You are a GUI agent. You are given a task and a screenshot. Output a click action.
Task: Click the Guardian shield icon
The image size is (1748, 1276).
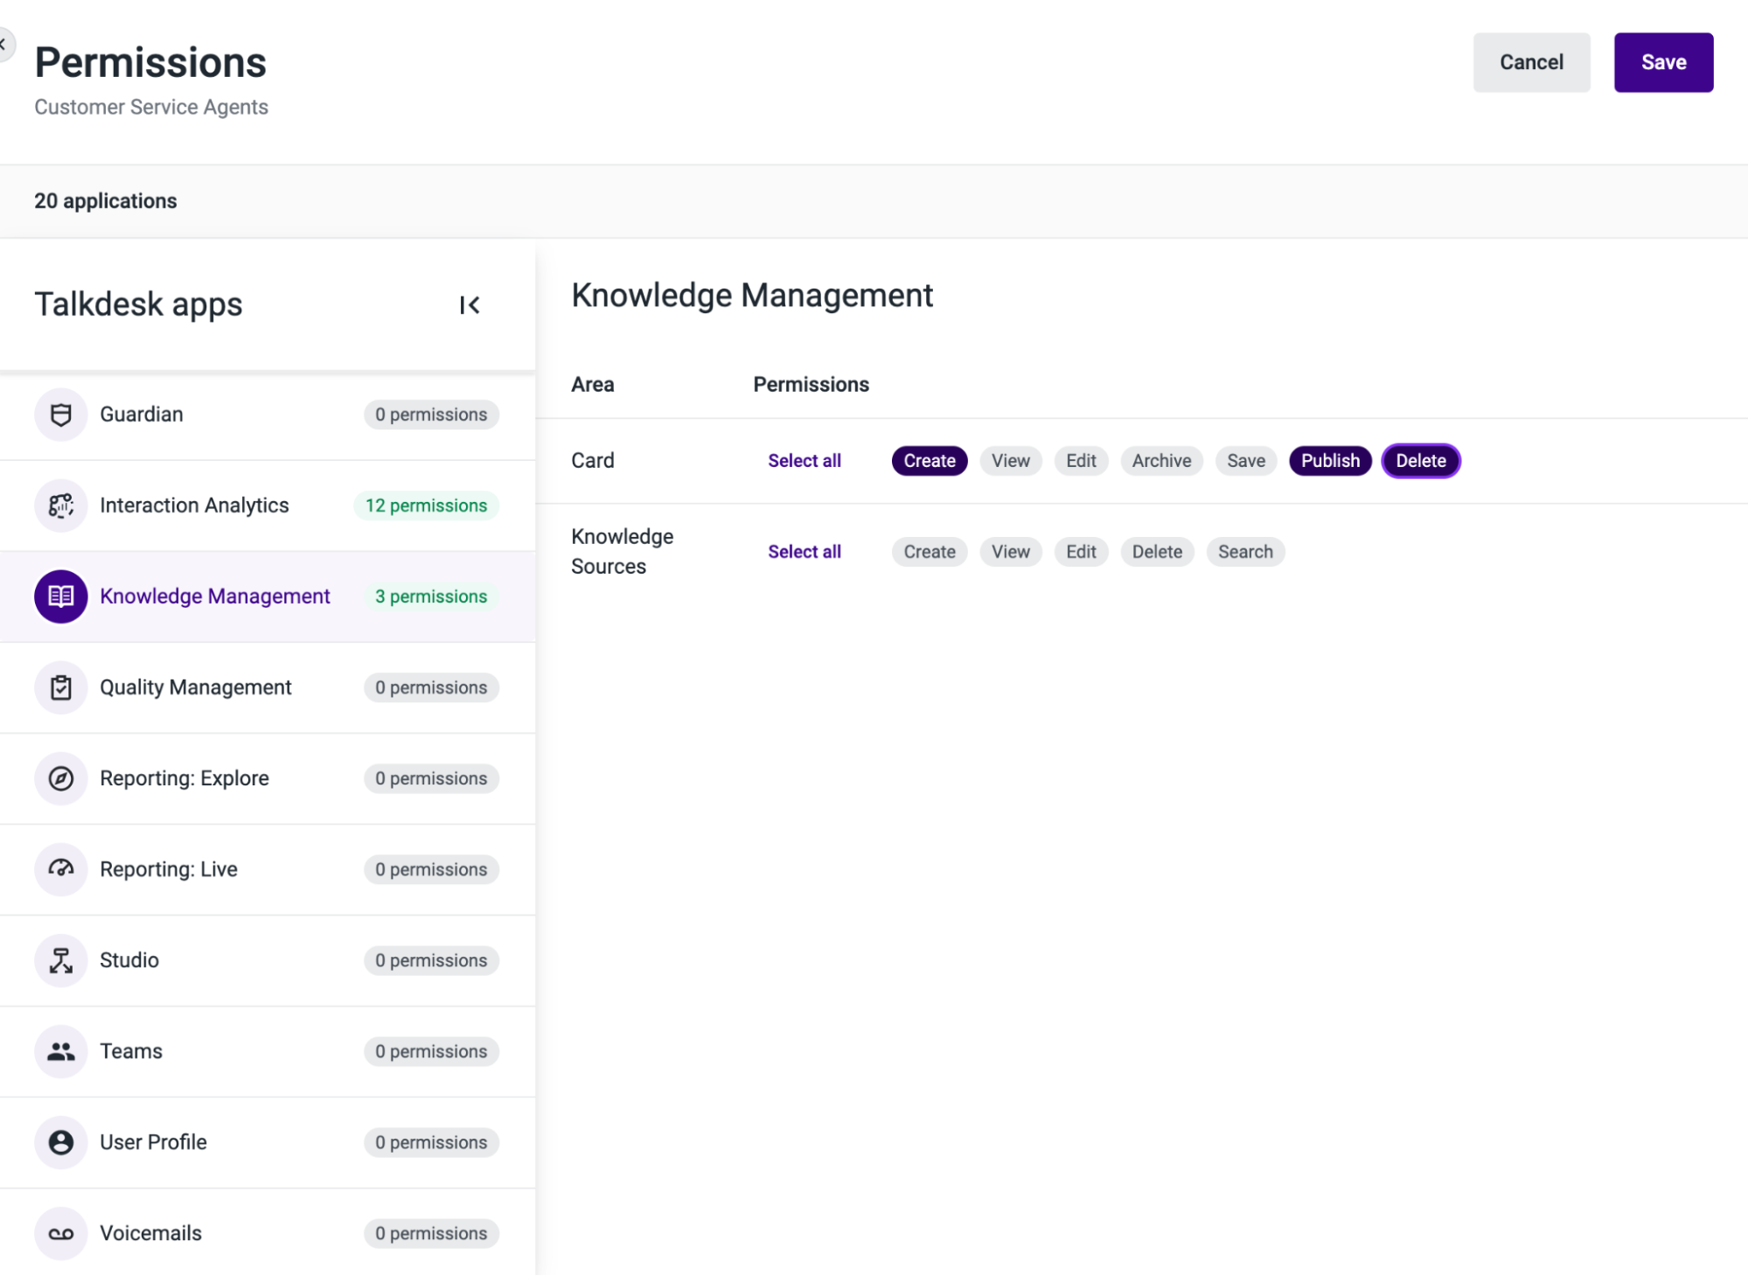coord(60,415)
